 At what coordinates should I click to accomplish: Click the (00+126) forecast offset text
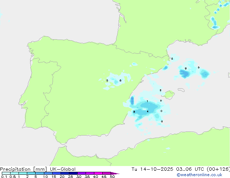click(217, 169)
